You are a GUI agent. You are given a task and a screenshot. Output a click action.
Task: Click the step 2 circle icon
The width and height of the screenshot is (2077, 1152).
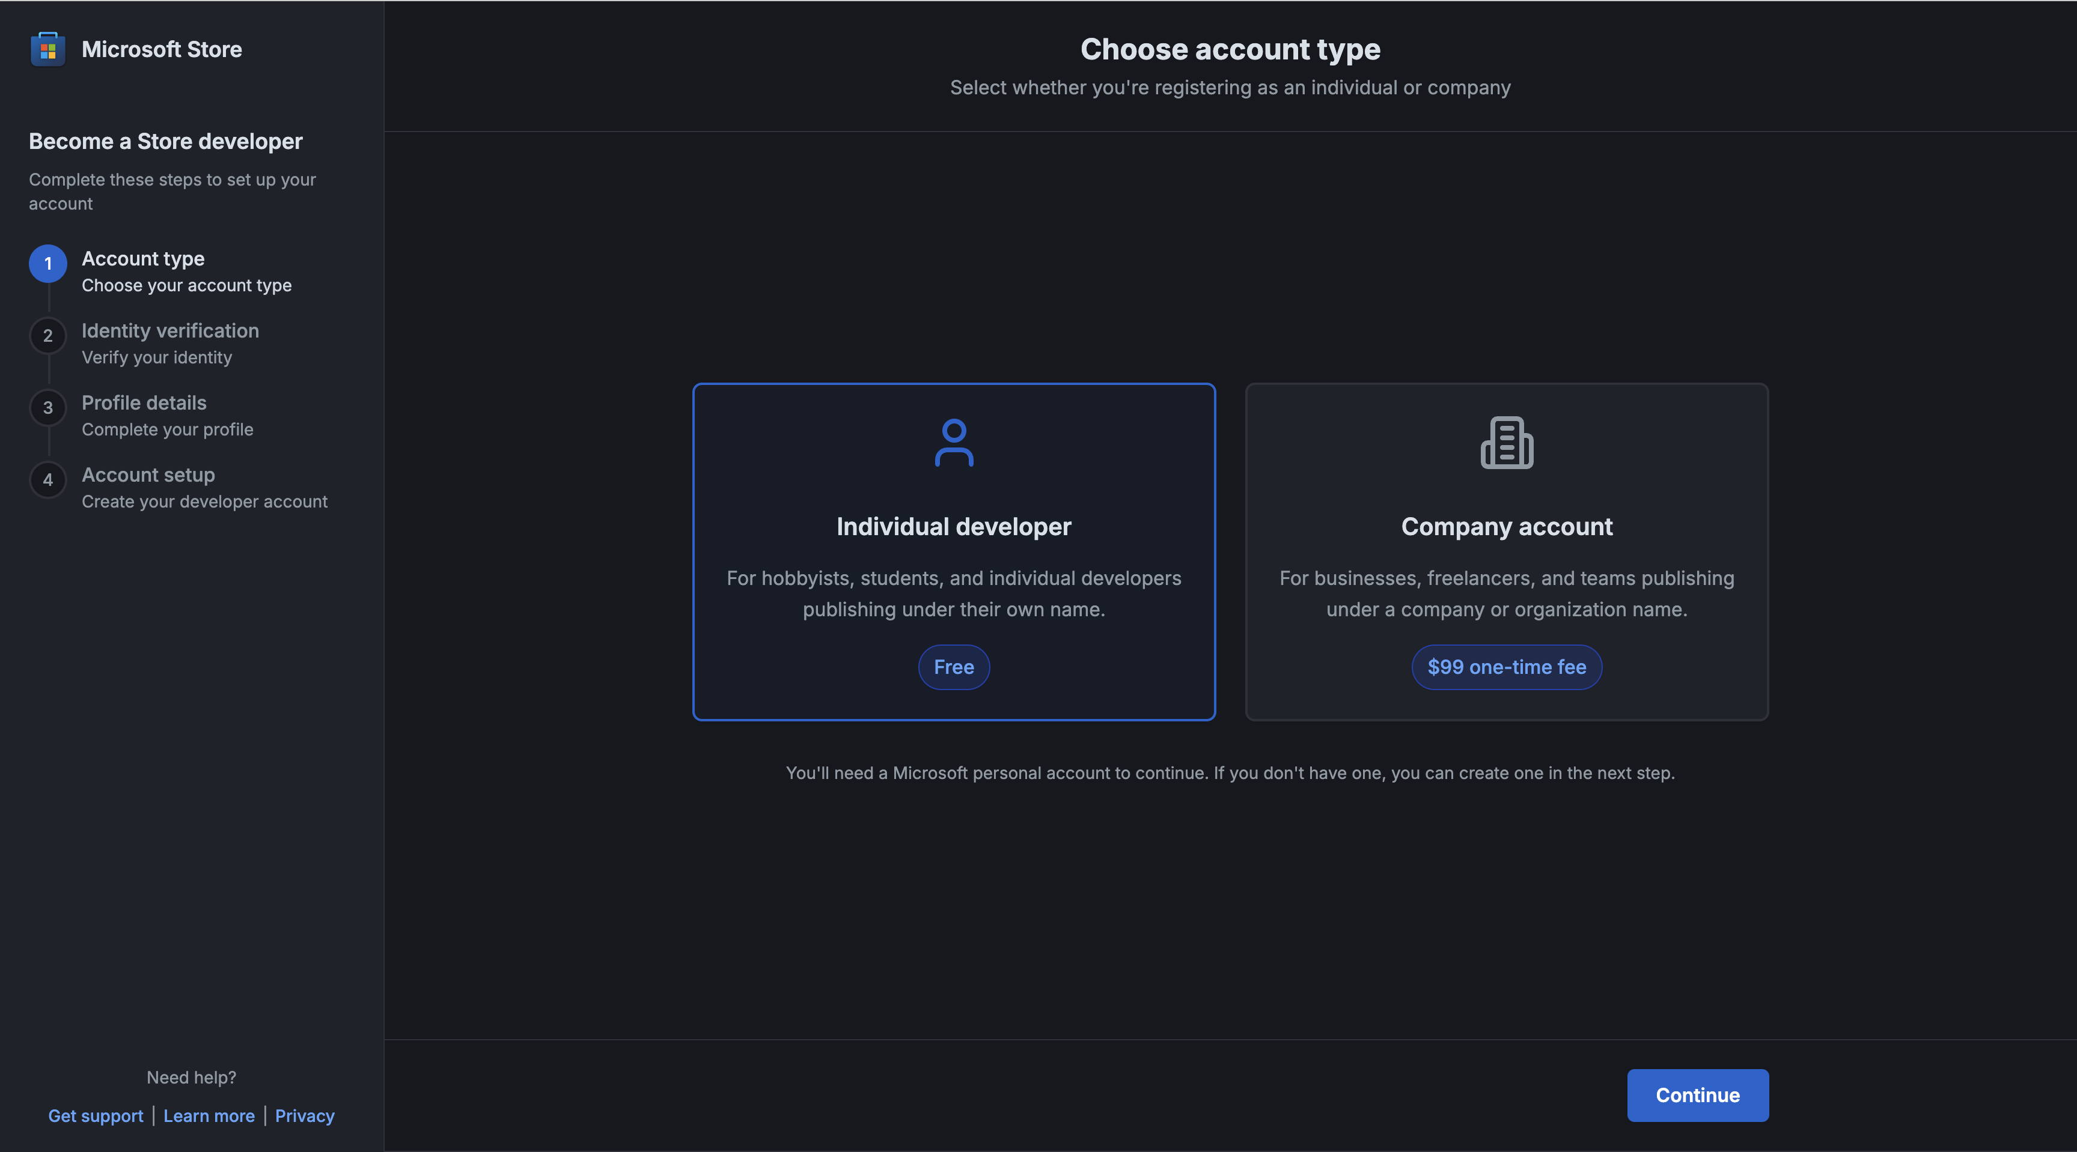47,336
